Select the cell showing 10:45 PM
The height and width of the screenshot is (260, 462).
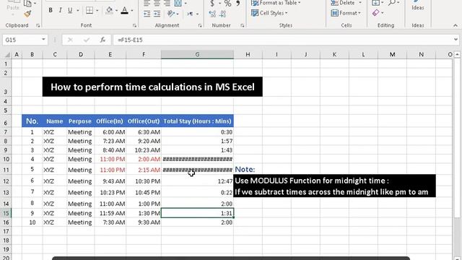pos(144,192)
